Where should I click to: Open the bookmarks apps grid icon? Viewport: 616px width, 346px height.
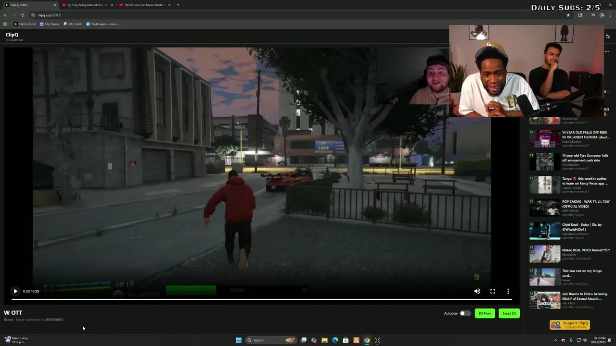pos(5,24)
